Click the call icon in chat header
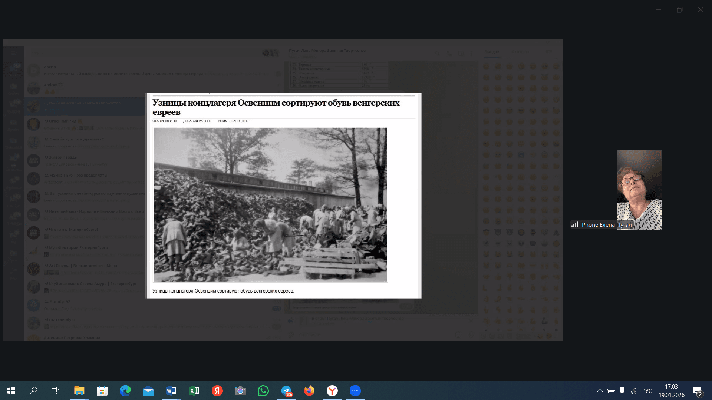 (449, 53)
